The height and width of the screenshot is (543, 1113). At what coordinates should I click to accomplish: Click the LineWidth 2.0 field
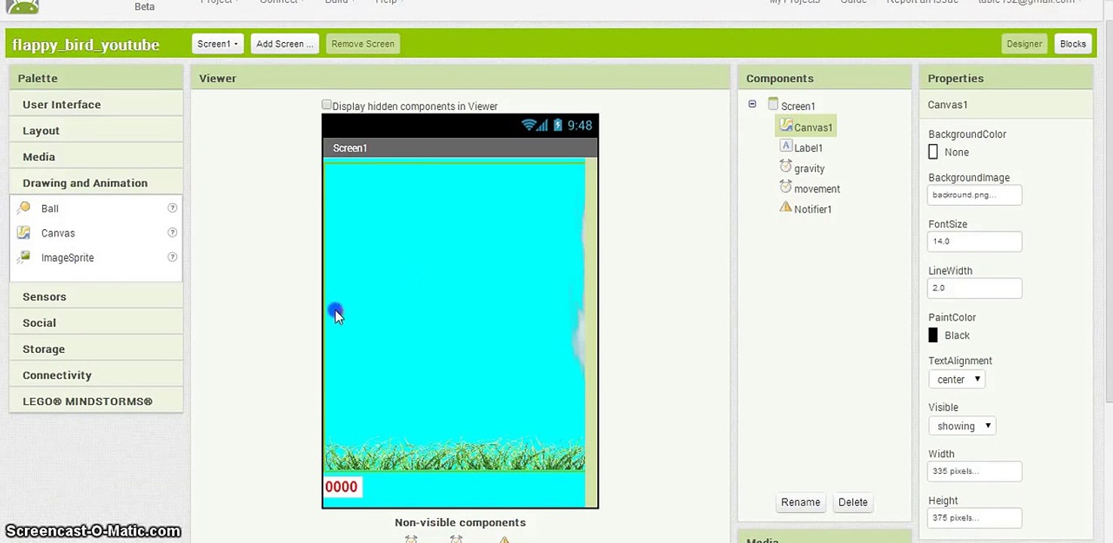[974, 288]
